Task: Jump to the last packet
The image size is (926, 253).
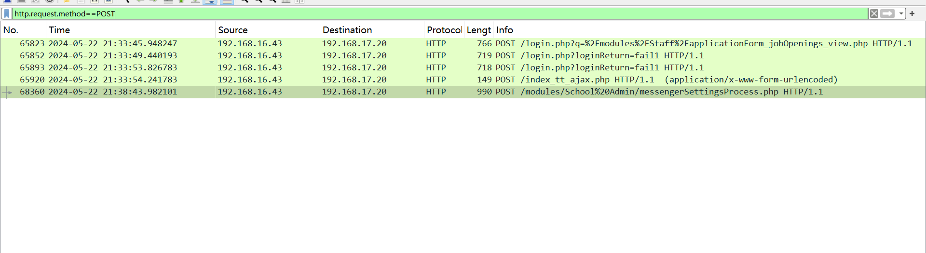Action: (195, 1)
